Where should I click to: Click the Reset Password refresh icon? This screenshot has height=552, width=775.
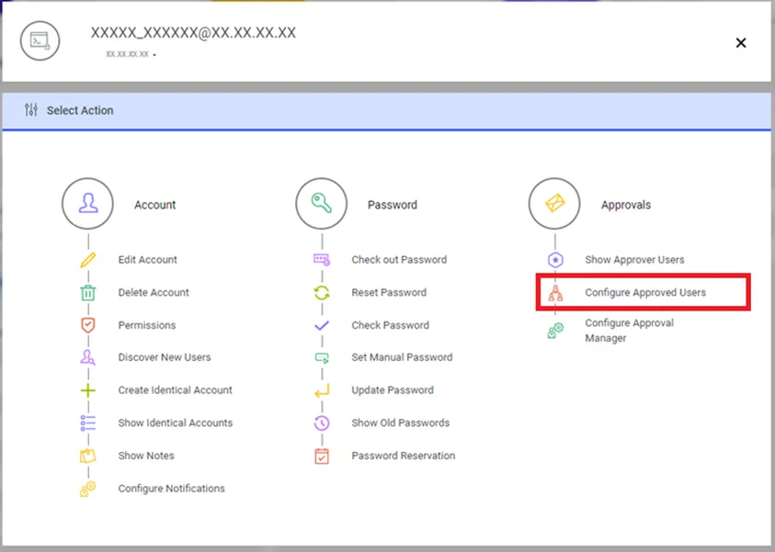(322, 293)
